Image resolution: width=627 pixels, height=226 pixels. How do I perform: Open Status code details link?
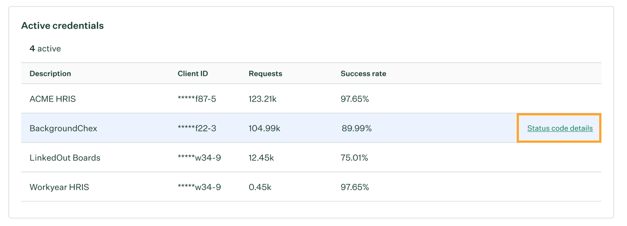pos(559,128)
